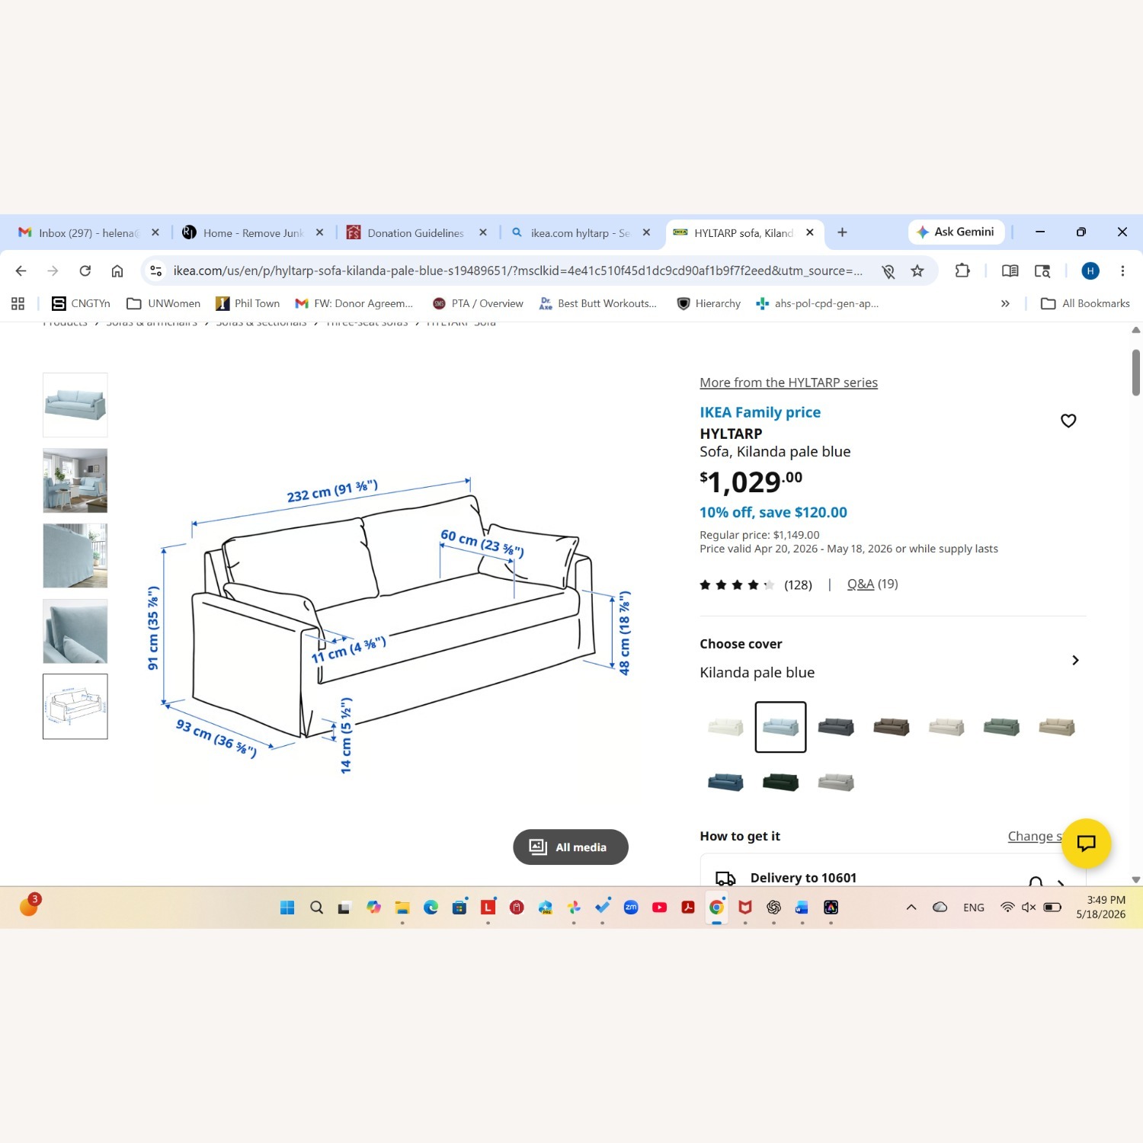Click the tracking protection eye icon
The height and width of the screenshot is (1143, 1143).
[x=888, y=271]
